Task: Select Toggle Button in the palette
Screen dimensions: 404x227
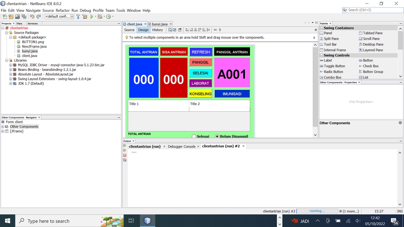Action: click(334, 66)
